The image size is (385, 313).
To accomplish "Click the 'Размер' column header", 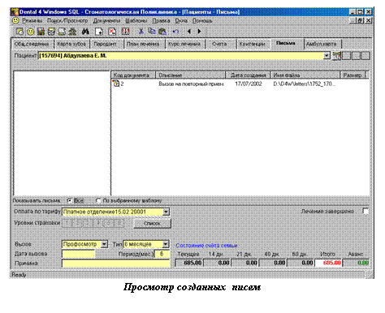I will click(x=353, y=75).
